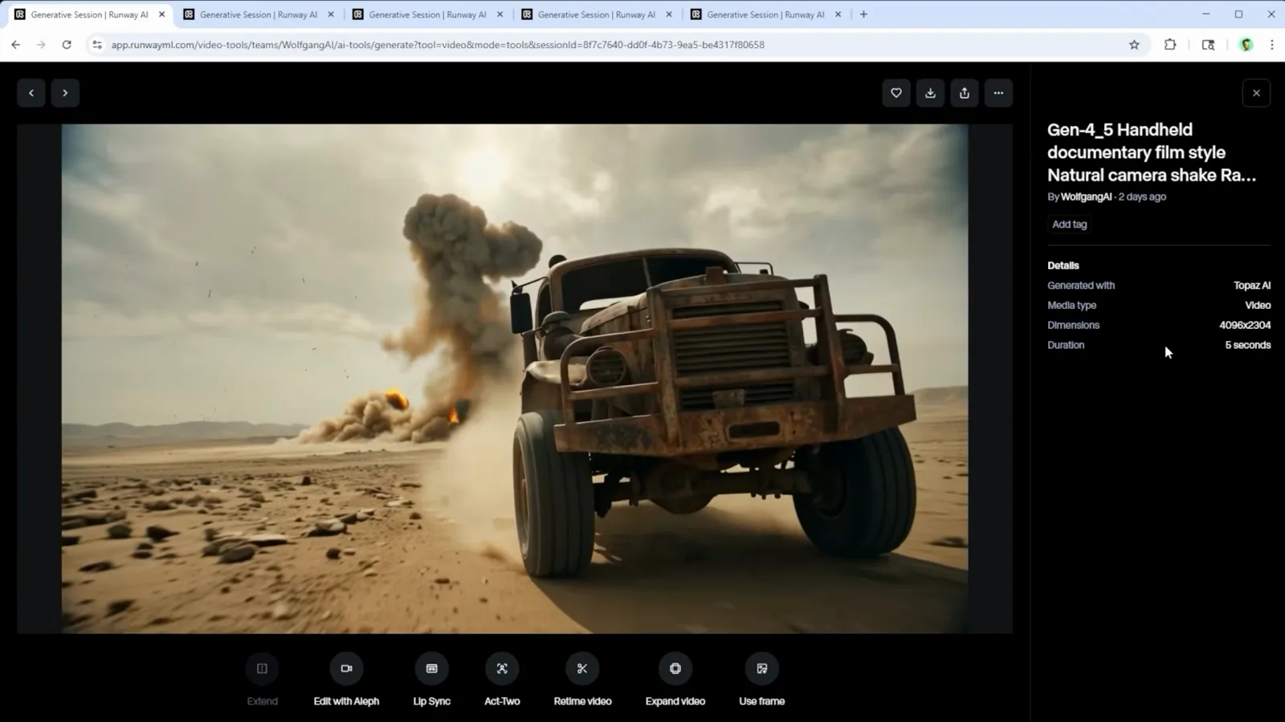Open the three-dot more options menu
This screenshot has width=1285, height=722.
(x=998, y=93)
